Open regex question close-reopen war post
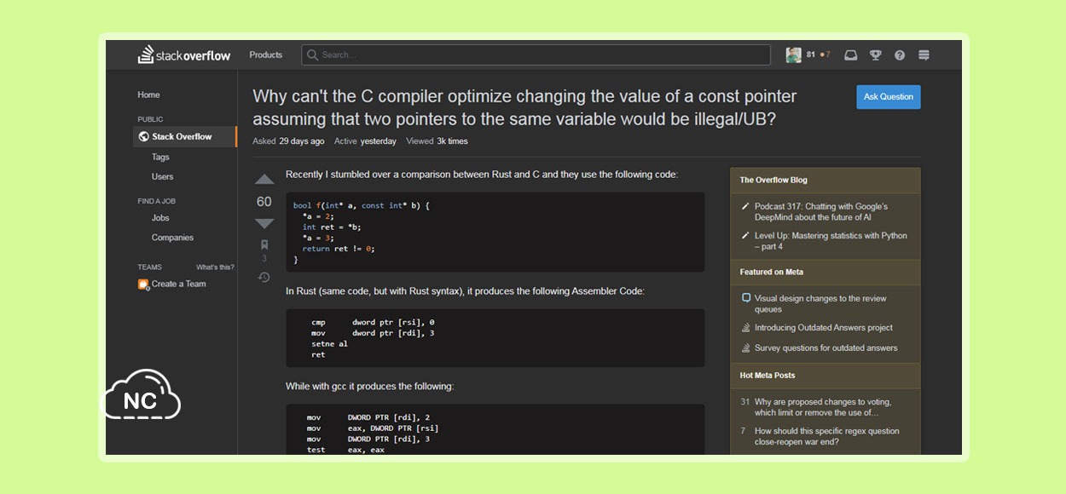The height and width of the screenshot is (494, 1066). pos(827,436)
